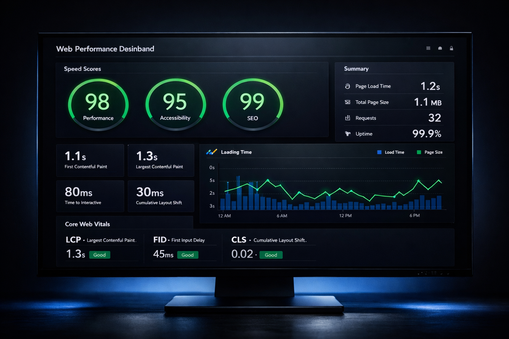This screenshot has width=509, height=339.
Task: Expand the Core Web Vitals section
Action: [87, 224]
